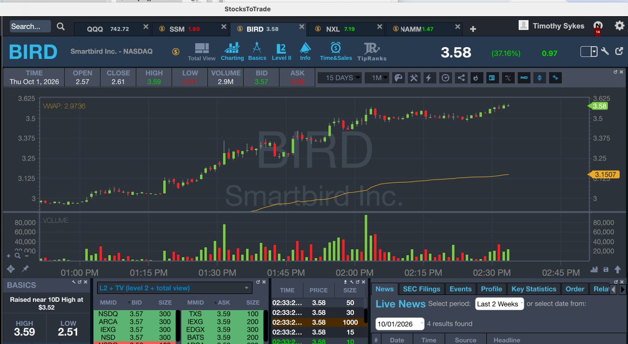Close the QQQ tab
The width and height of the screenshot is (628, 344).
click(x=145, y=26)
